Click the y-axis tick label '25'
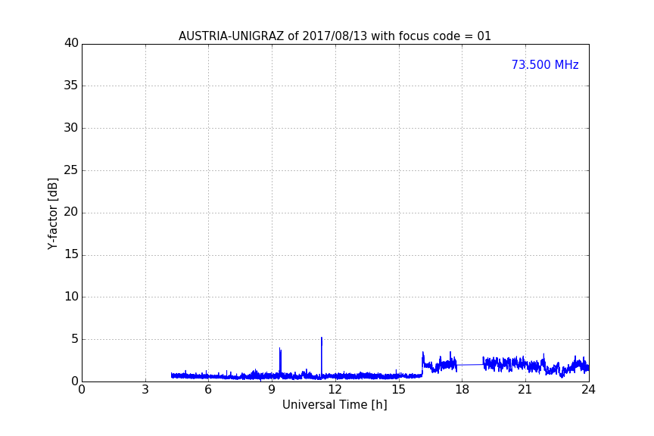This screenshot has height=436, width=654. pos(71,170)
